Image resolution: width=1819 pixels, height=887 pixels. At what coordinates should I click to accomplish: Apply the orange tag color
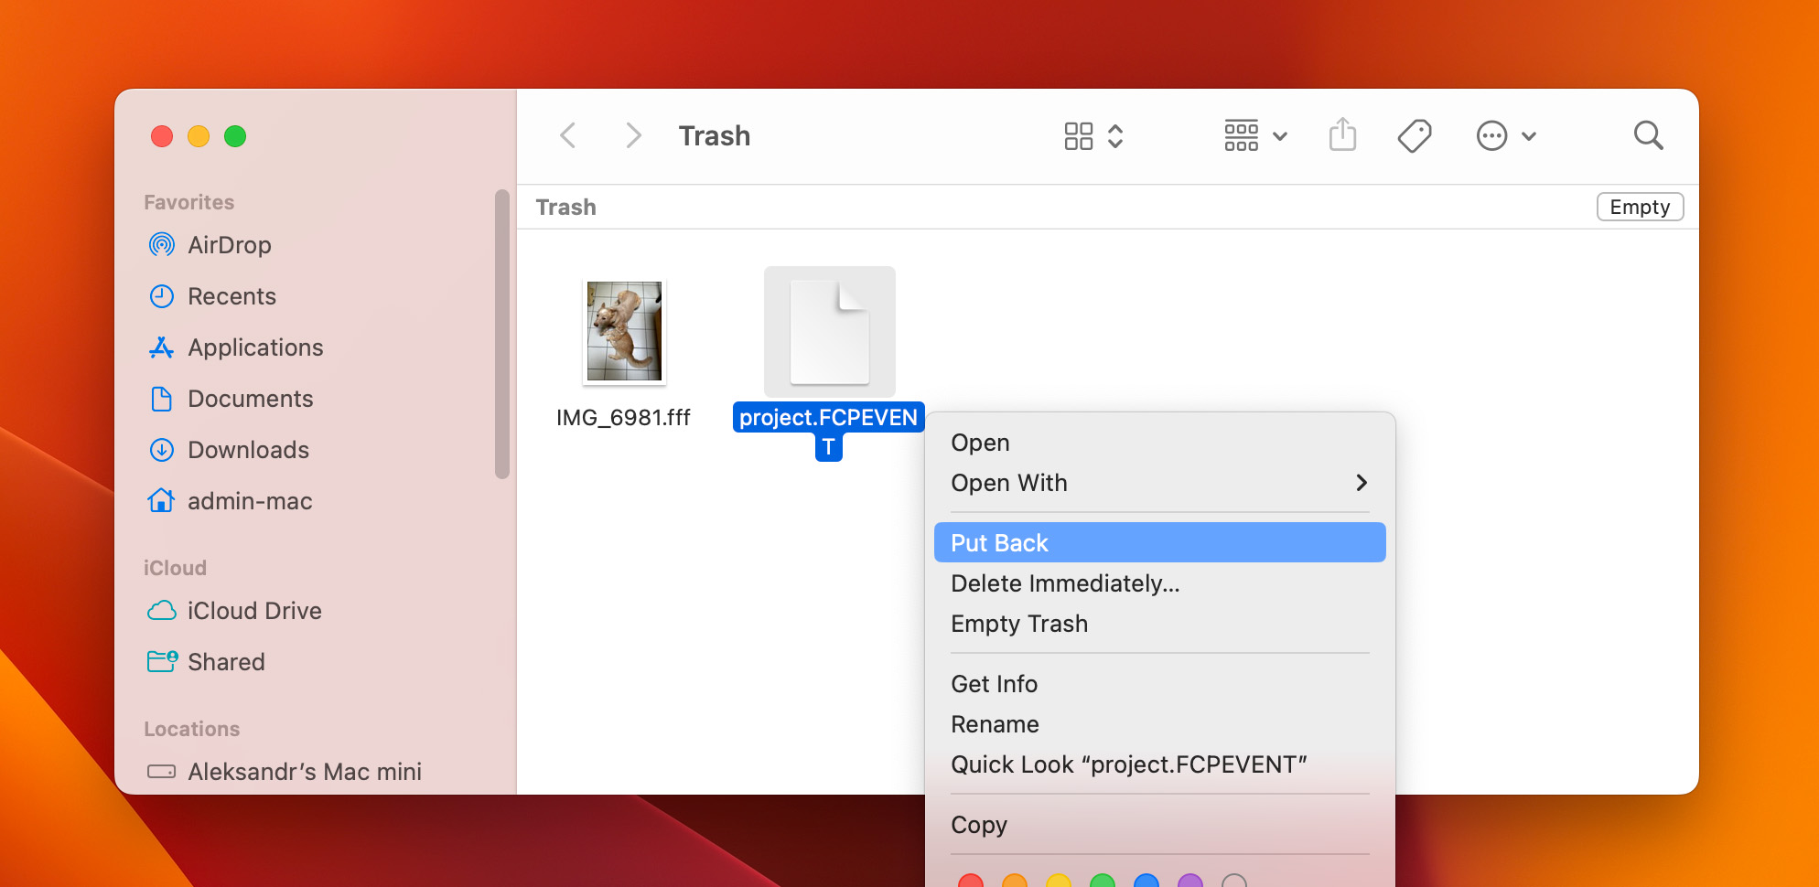click(x=1015, y=882)
